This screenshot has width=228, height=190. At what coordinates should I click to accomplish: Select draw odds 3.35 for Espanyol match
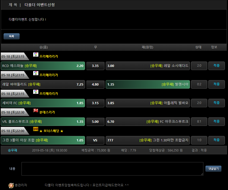[x=95, y=66]
